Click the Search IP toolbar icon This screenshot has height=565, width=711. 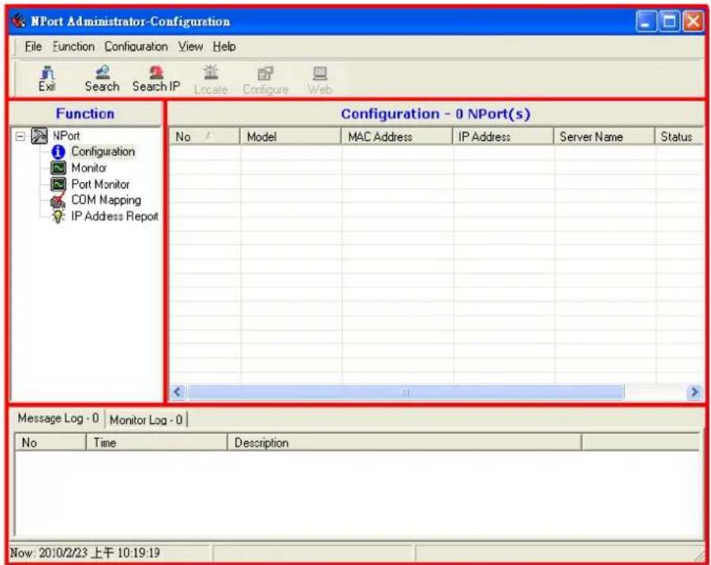(156, 72)
